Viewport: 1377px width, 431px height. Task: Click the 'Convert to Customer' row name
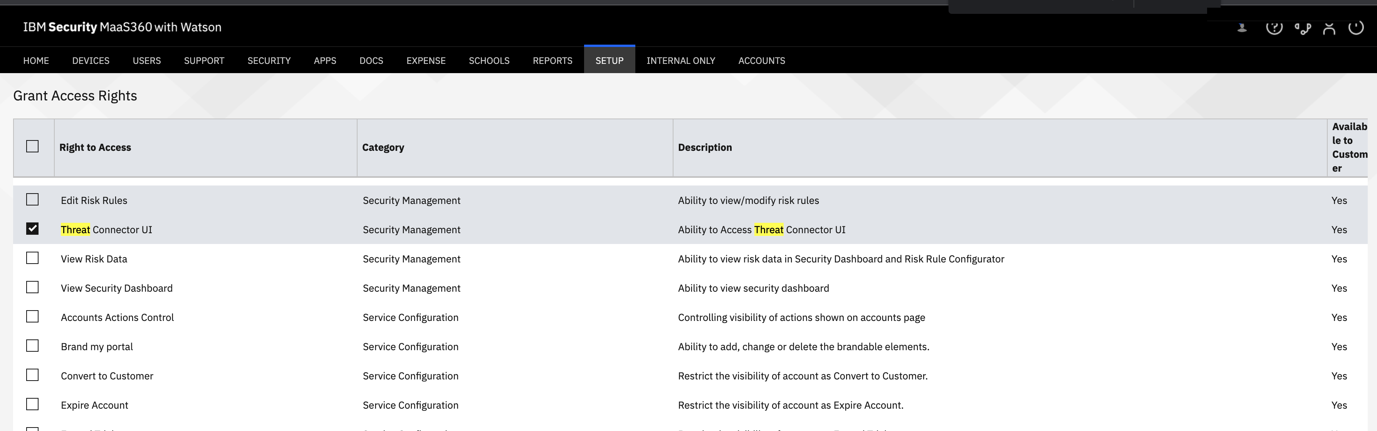point(107,376)
